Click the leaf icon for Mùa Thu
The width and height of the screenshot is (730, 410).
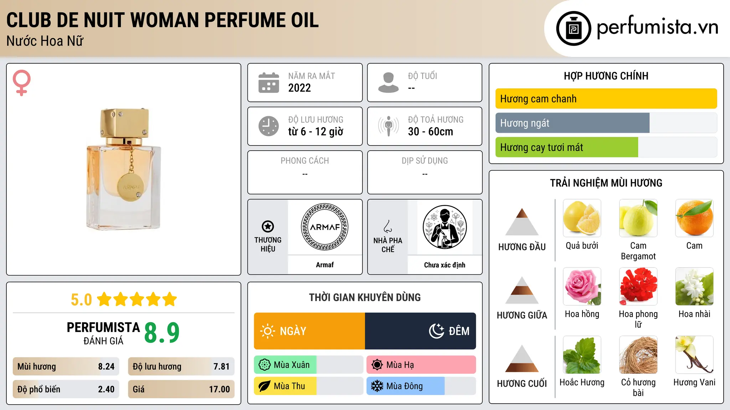264,386
